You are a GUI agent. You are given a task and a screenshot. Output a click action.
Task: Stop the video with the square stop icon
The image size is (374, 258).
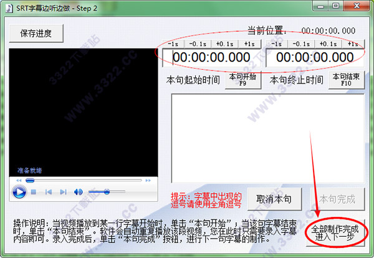point(34,192)
